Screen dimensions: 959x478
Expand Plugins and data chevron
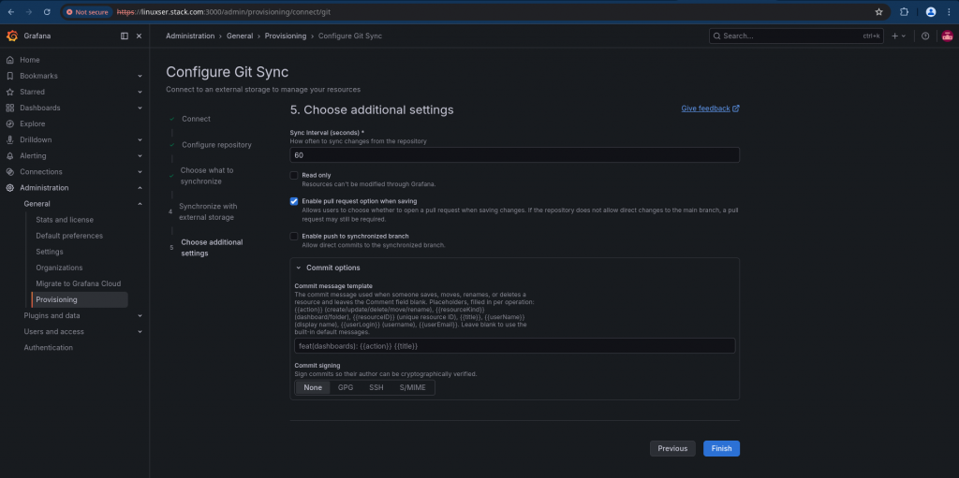(x=140, y=315)
